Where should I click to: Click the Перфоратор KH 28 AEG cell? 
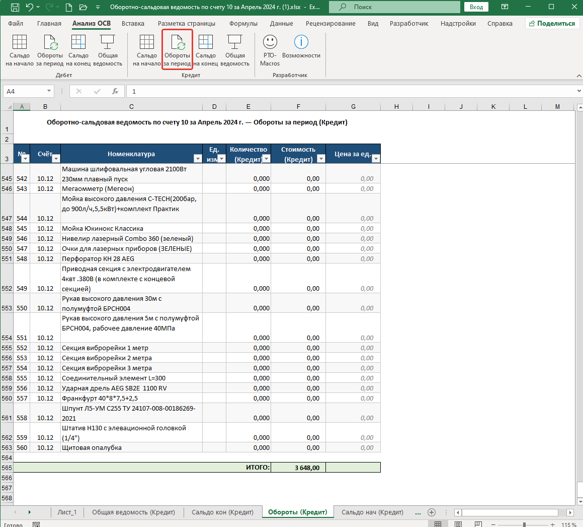click(131, 258)
